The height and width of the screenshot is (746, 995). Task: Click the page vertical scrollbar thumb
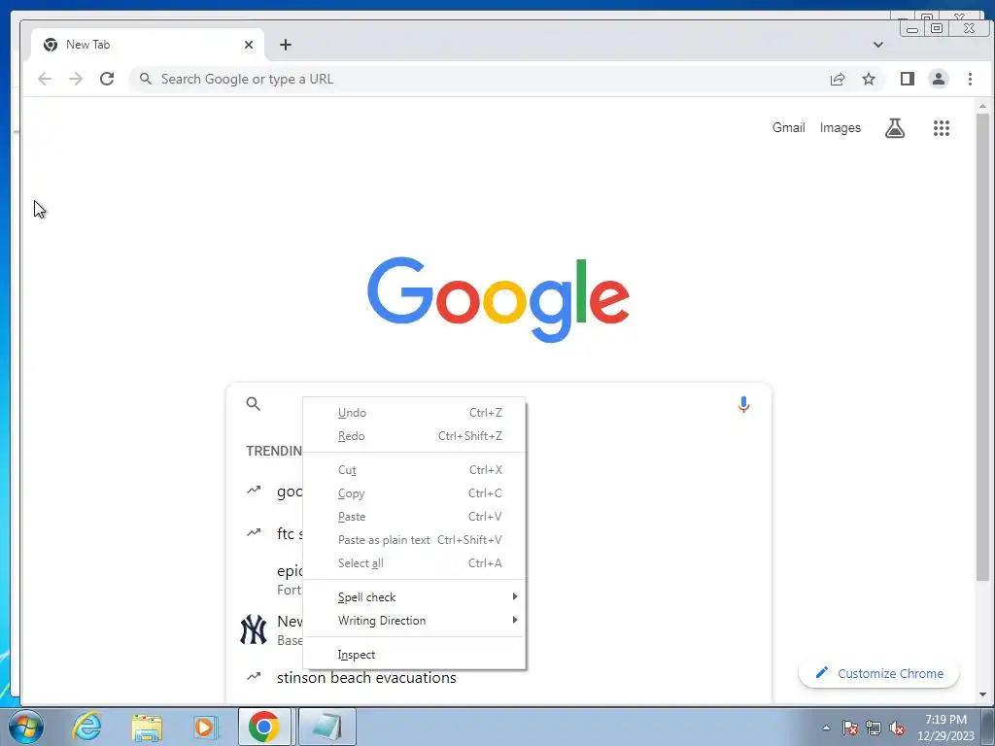click(x=982, y=348)
